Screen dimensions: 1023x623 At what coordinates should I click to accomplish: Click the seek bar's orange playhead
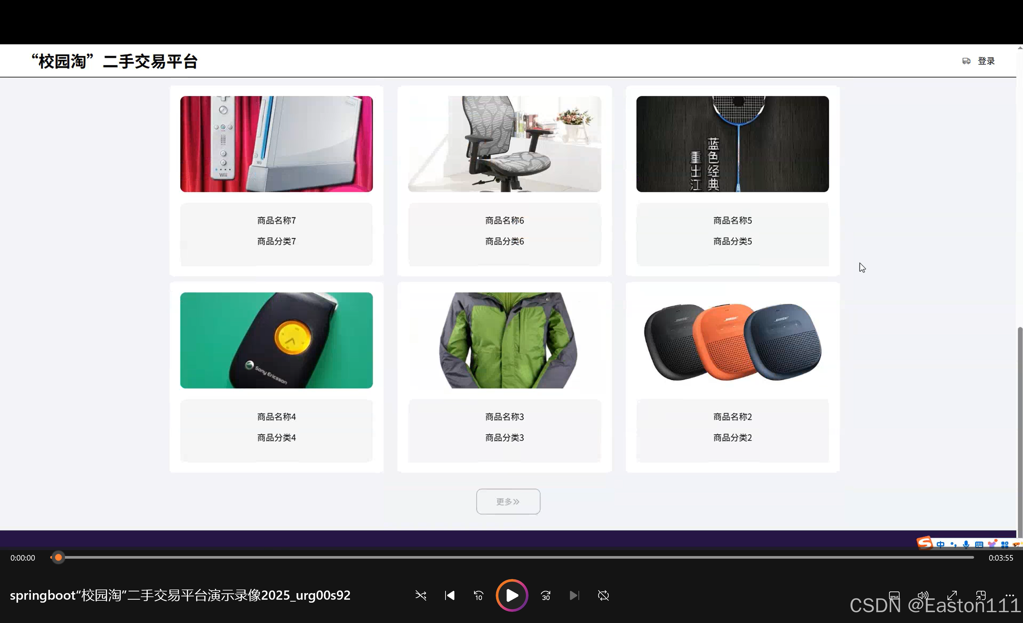tap(58, 557)
